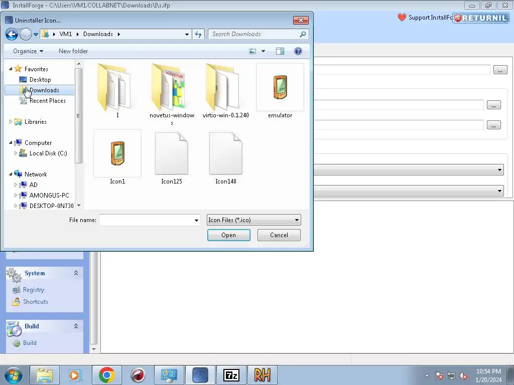Open Registry in InstallForge System panel
The width and height of the screenshot is (514, 385).
34,290
